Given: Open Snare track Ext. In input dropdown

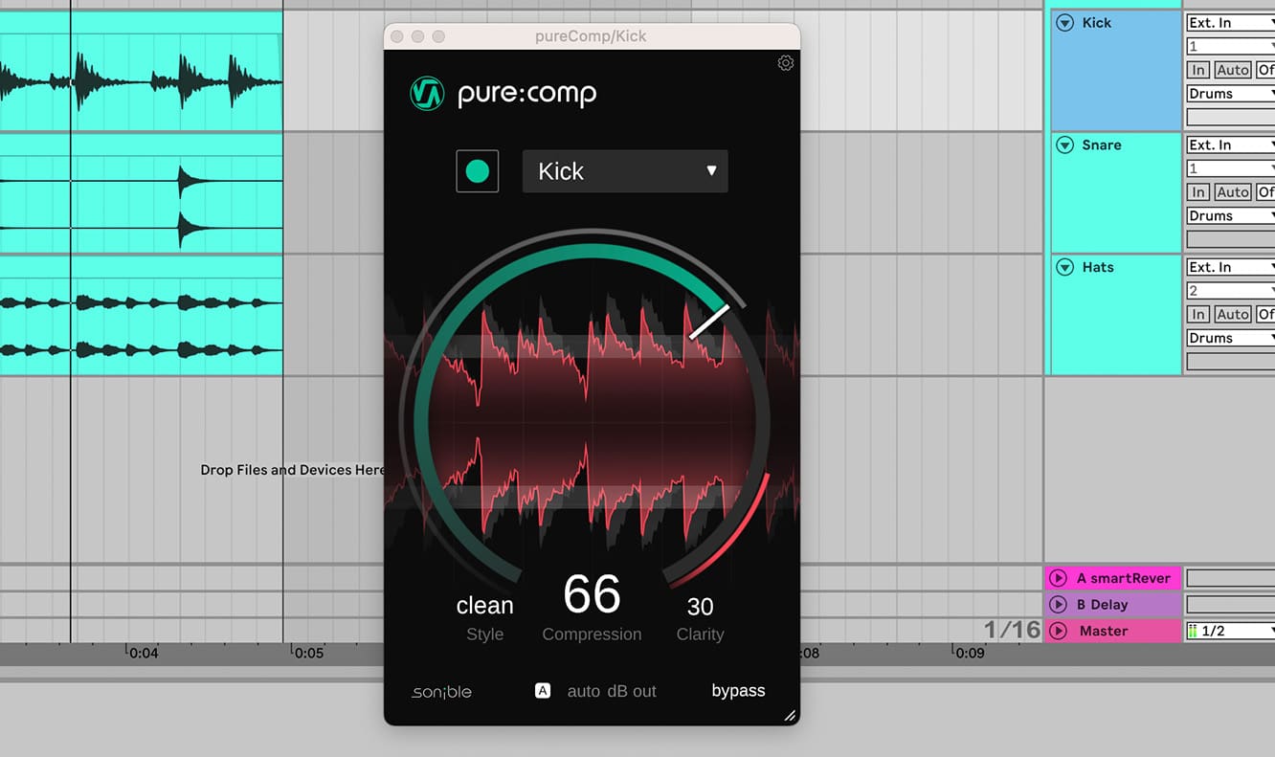Looking at the screenshot, I should click(x=1231, y=145).
